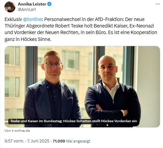
Task: Select the 71.099 view count
Action: click(59, 141)
